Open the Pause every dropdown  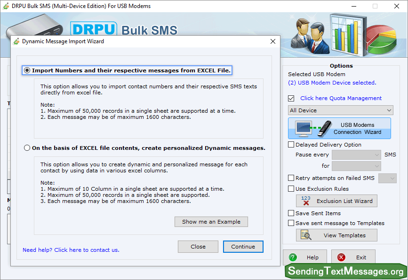point(356,155)
